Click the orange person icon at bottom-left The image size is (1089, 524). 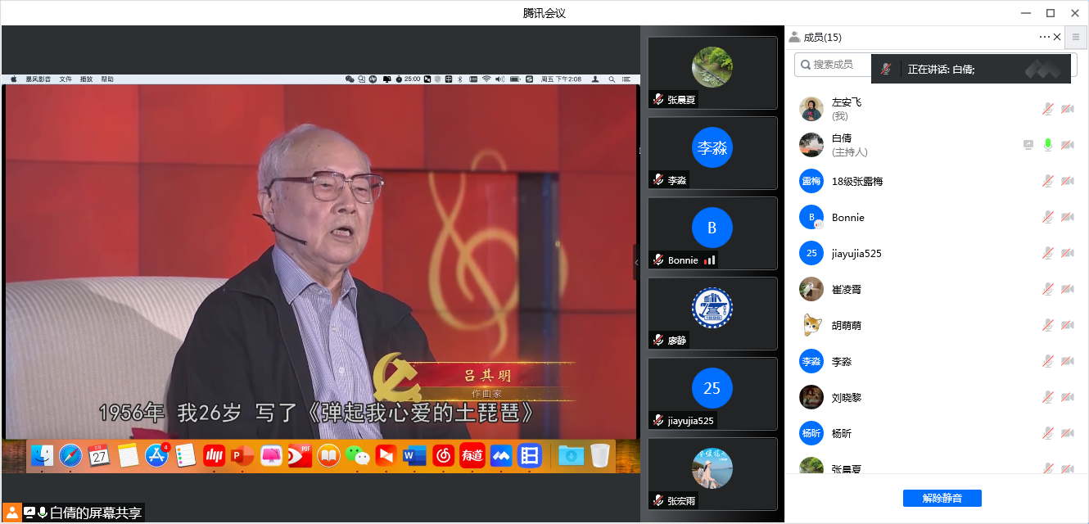pyautogui.click(x=12, y=513)
